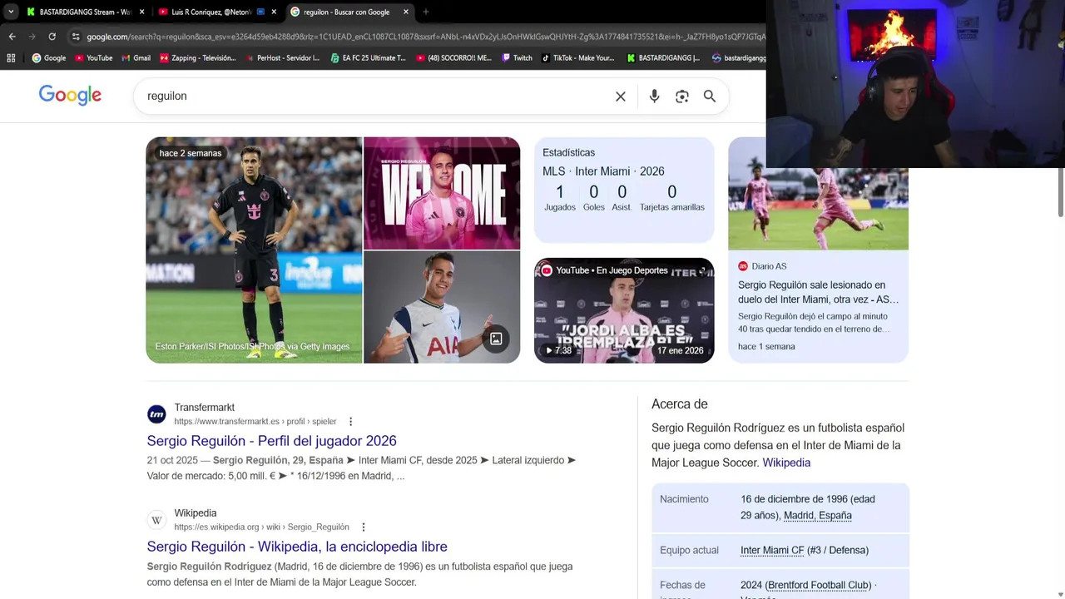Clear the search query with X

pos(621,97)
